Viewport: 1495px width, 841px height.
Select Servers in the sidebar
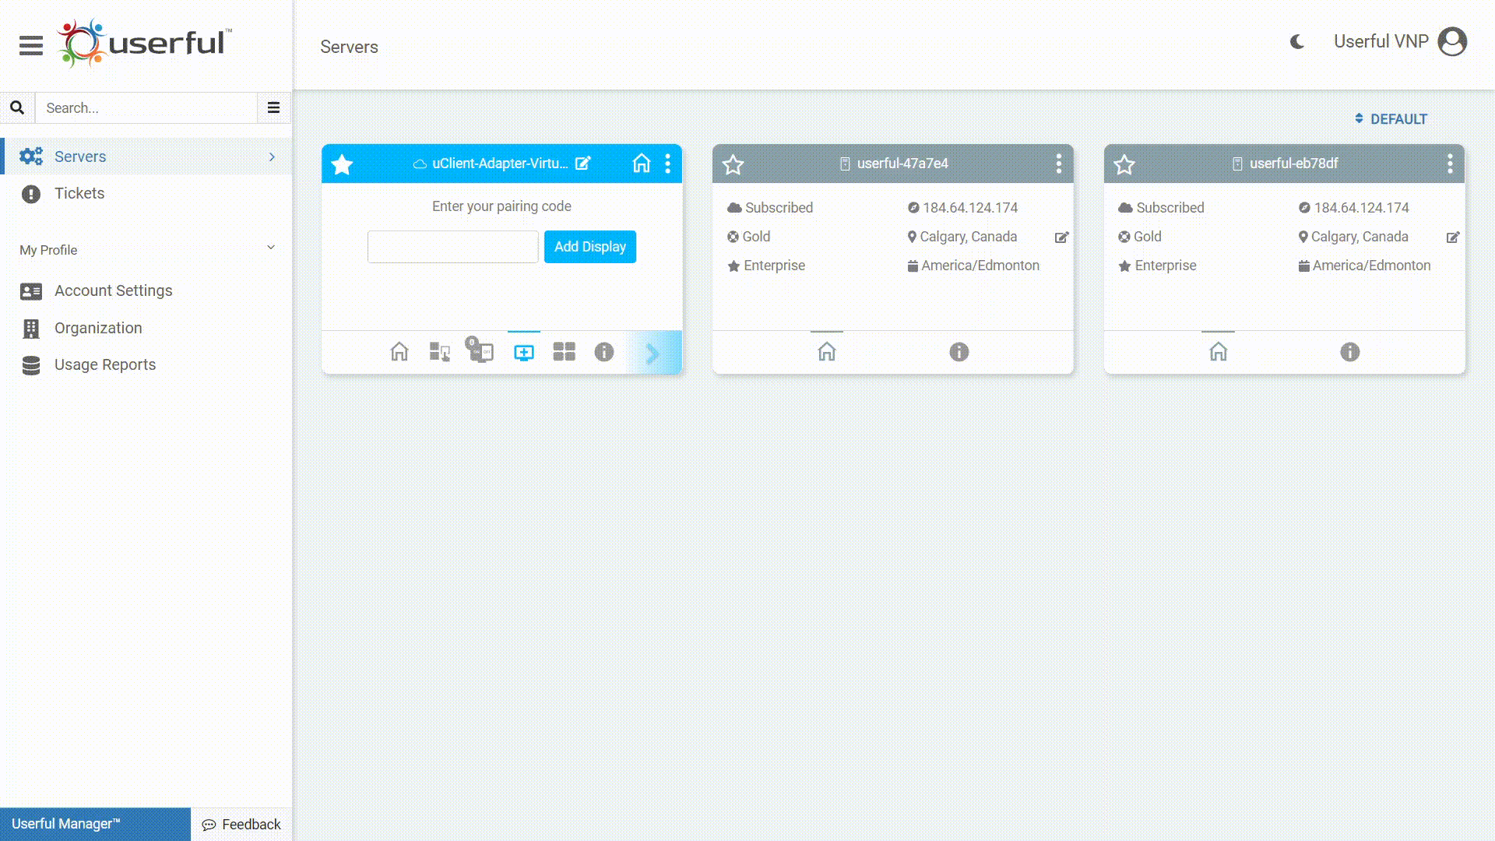tap(146, 157)
